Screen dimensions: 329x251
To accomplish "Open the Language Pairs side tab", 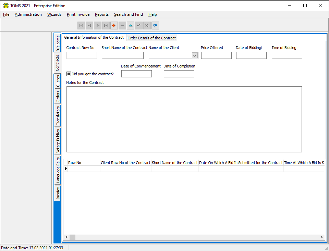I will tap(58, 170).
